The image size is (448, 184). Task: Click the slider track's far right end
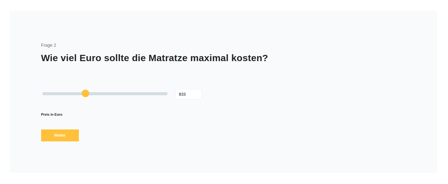coord(166,94)
